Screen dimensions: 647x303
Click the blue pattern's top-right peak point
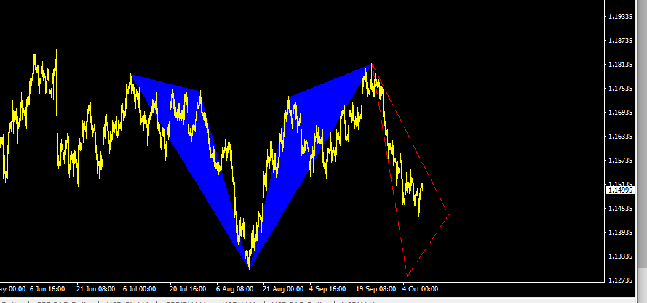[371, 65]
